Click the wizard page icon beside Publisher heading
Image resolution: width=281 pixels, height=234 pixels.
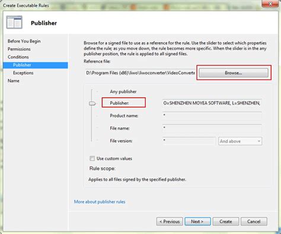14,23
